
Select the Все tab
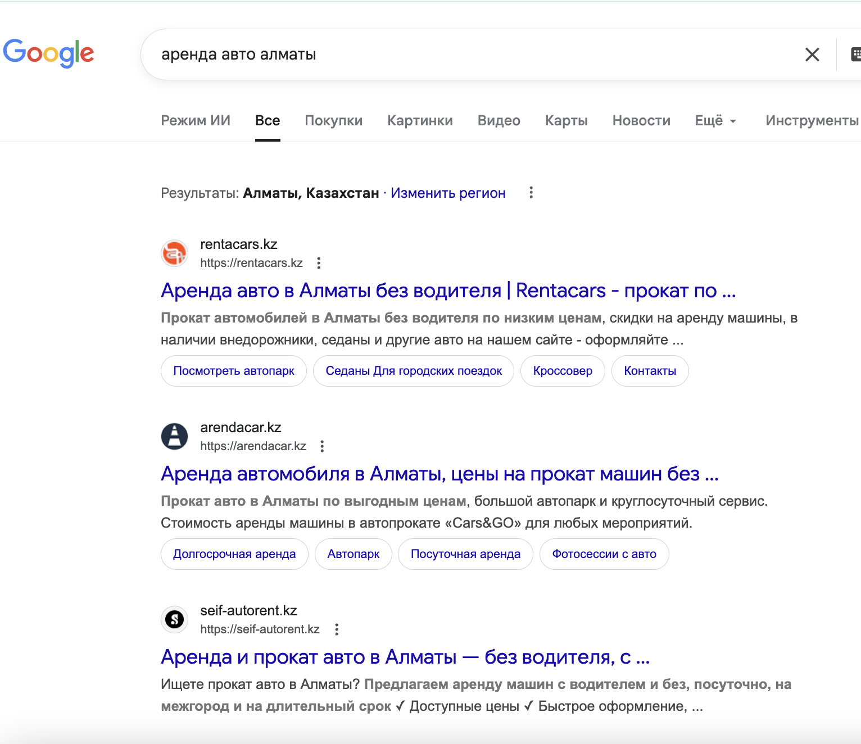click(x=268, y=120)
